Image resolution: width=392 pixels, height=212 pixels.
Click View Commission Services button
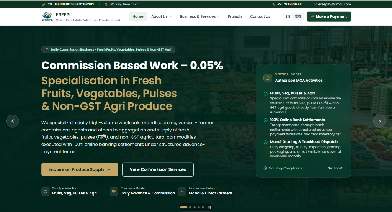tap(158, 169)
